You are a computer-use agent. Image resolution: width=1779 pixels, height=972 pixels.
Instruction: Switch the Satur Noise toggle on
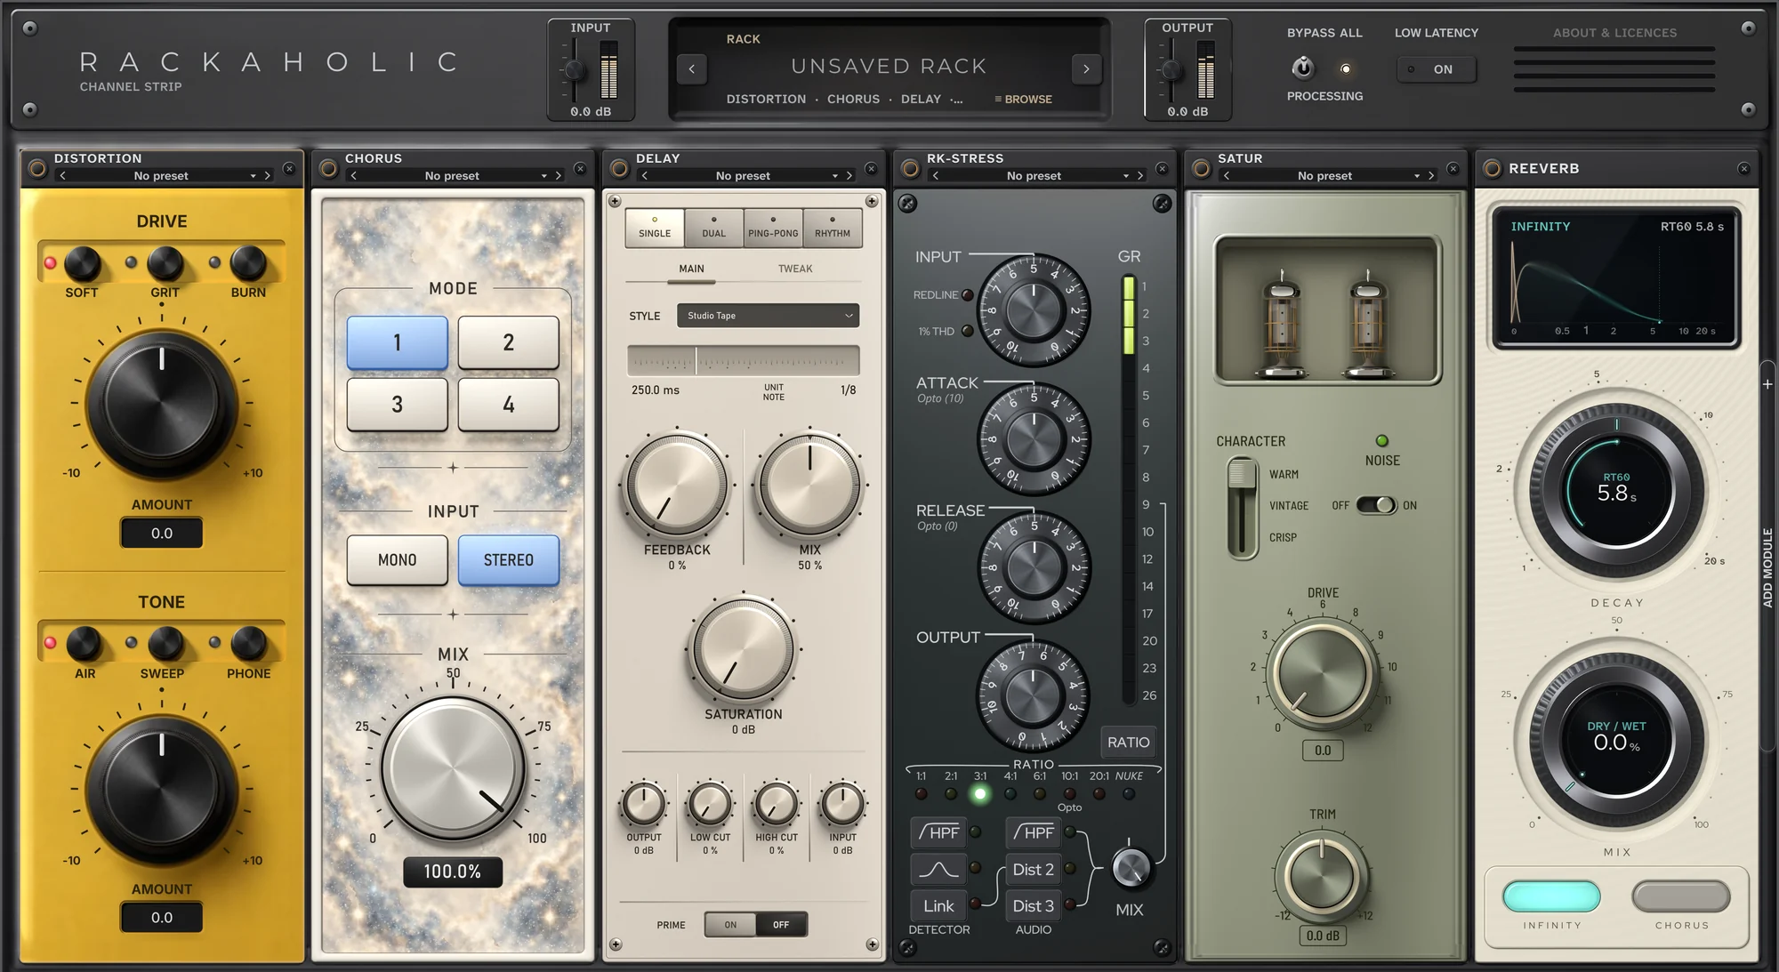[1376, 505]
